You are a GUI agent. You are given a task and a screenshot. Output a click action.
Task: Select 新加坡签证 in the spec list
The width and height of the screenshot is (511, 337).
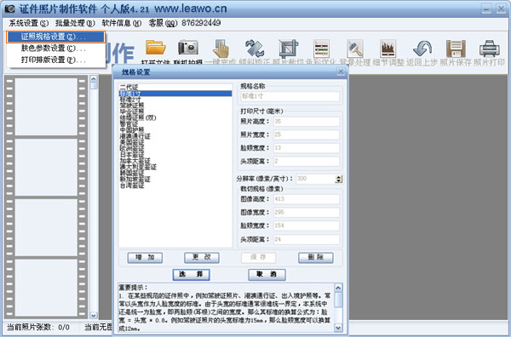(x=175, y=180)
